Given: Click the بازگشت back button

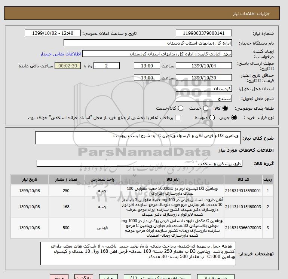Looking at the screenshot, I should [x=84, y=277].
